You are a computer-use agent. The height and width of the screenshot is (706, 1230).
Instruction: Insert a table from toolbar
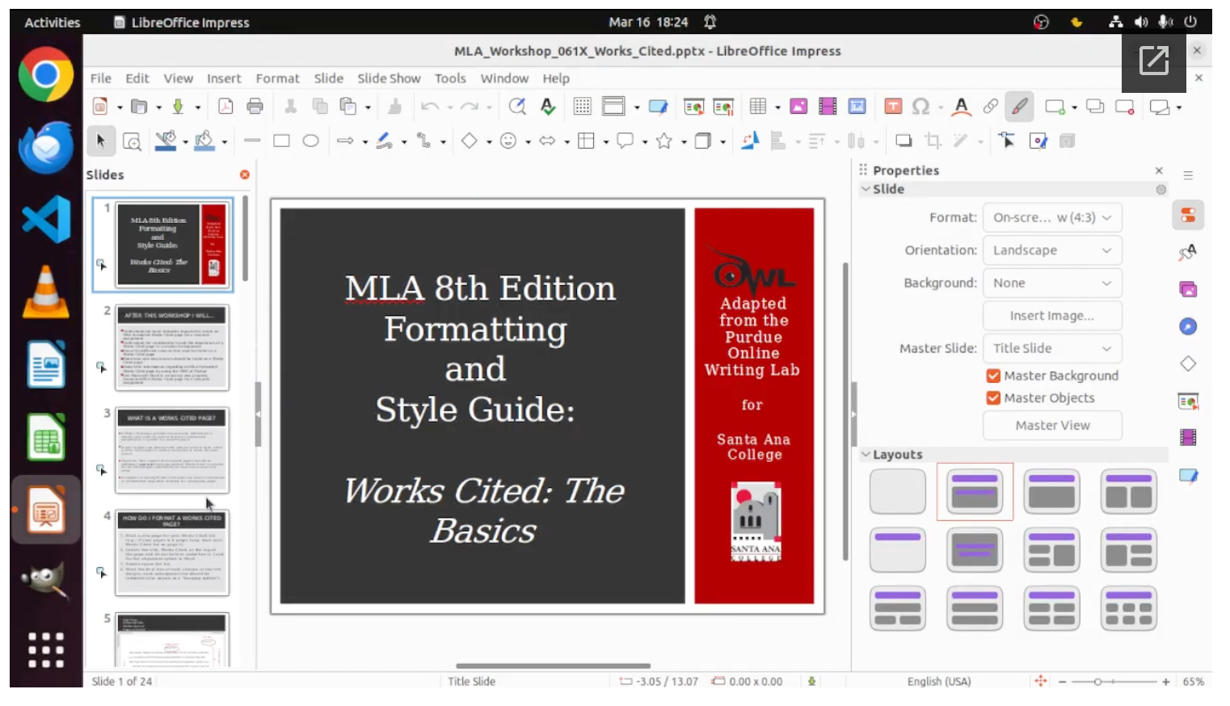[757, 107]
